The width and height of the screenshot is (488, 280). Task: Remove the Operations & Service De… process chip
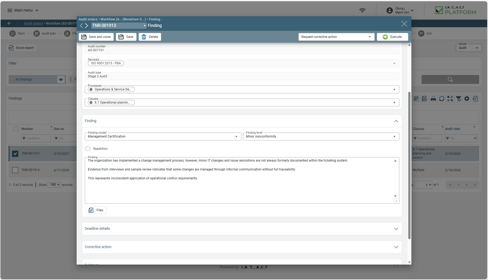(x=91, y=89)
